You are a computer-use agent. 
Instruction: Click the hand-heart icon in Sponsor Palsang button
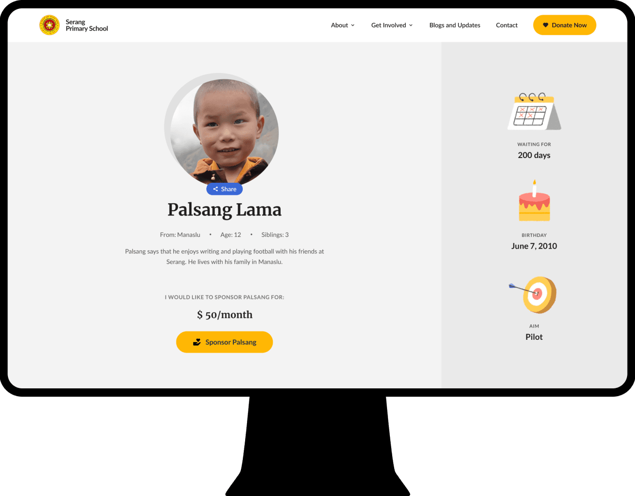[197, 342]
